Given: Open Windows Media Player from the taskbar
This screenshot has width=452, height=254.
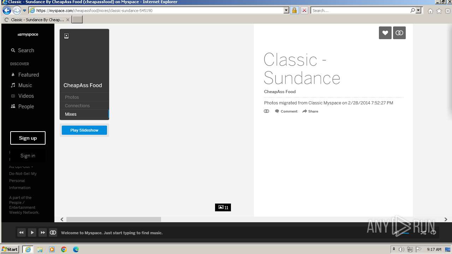Looking at the screenshot, I should point(52,249).
